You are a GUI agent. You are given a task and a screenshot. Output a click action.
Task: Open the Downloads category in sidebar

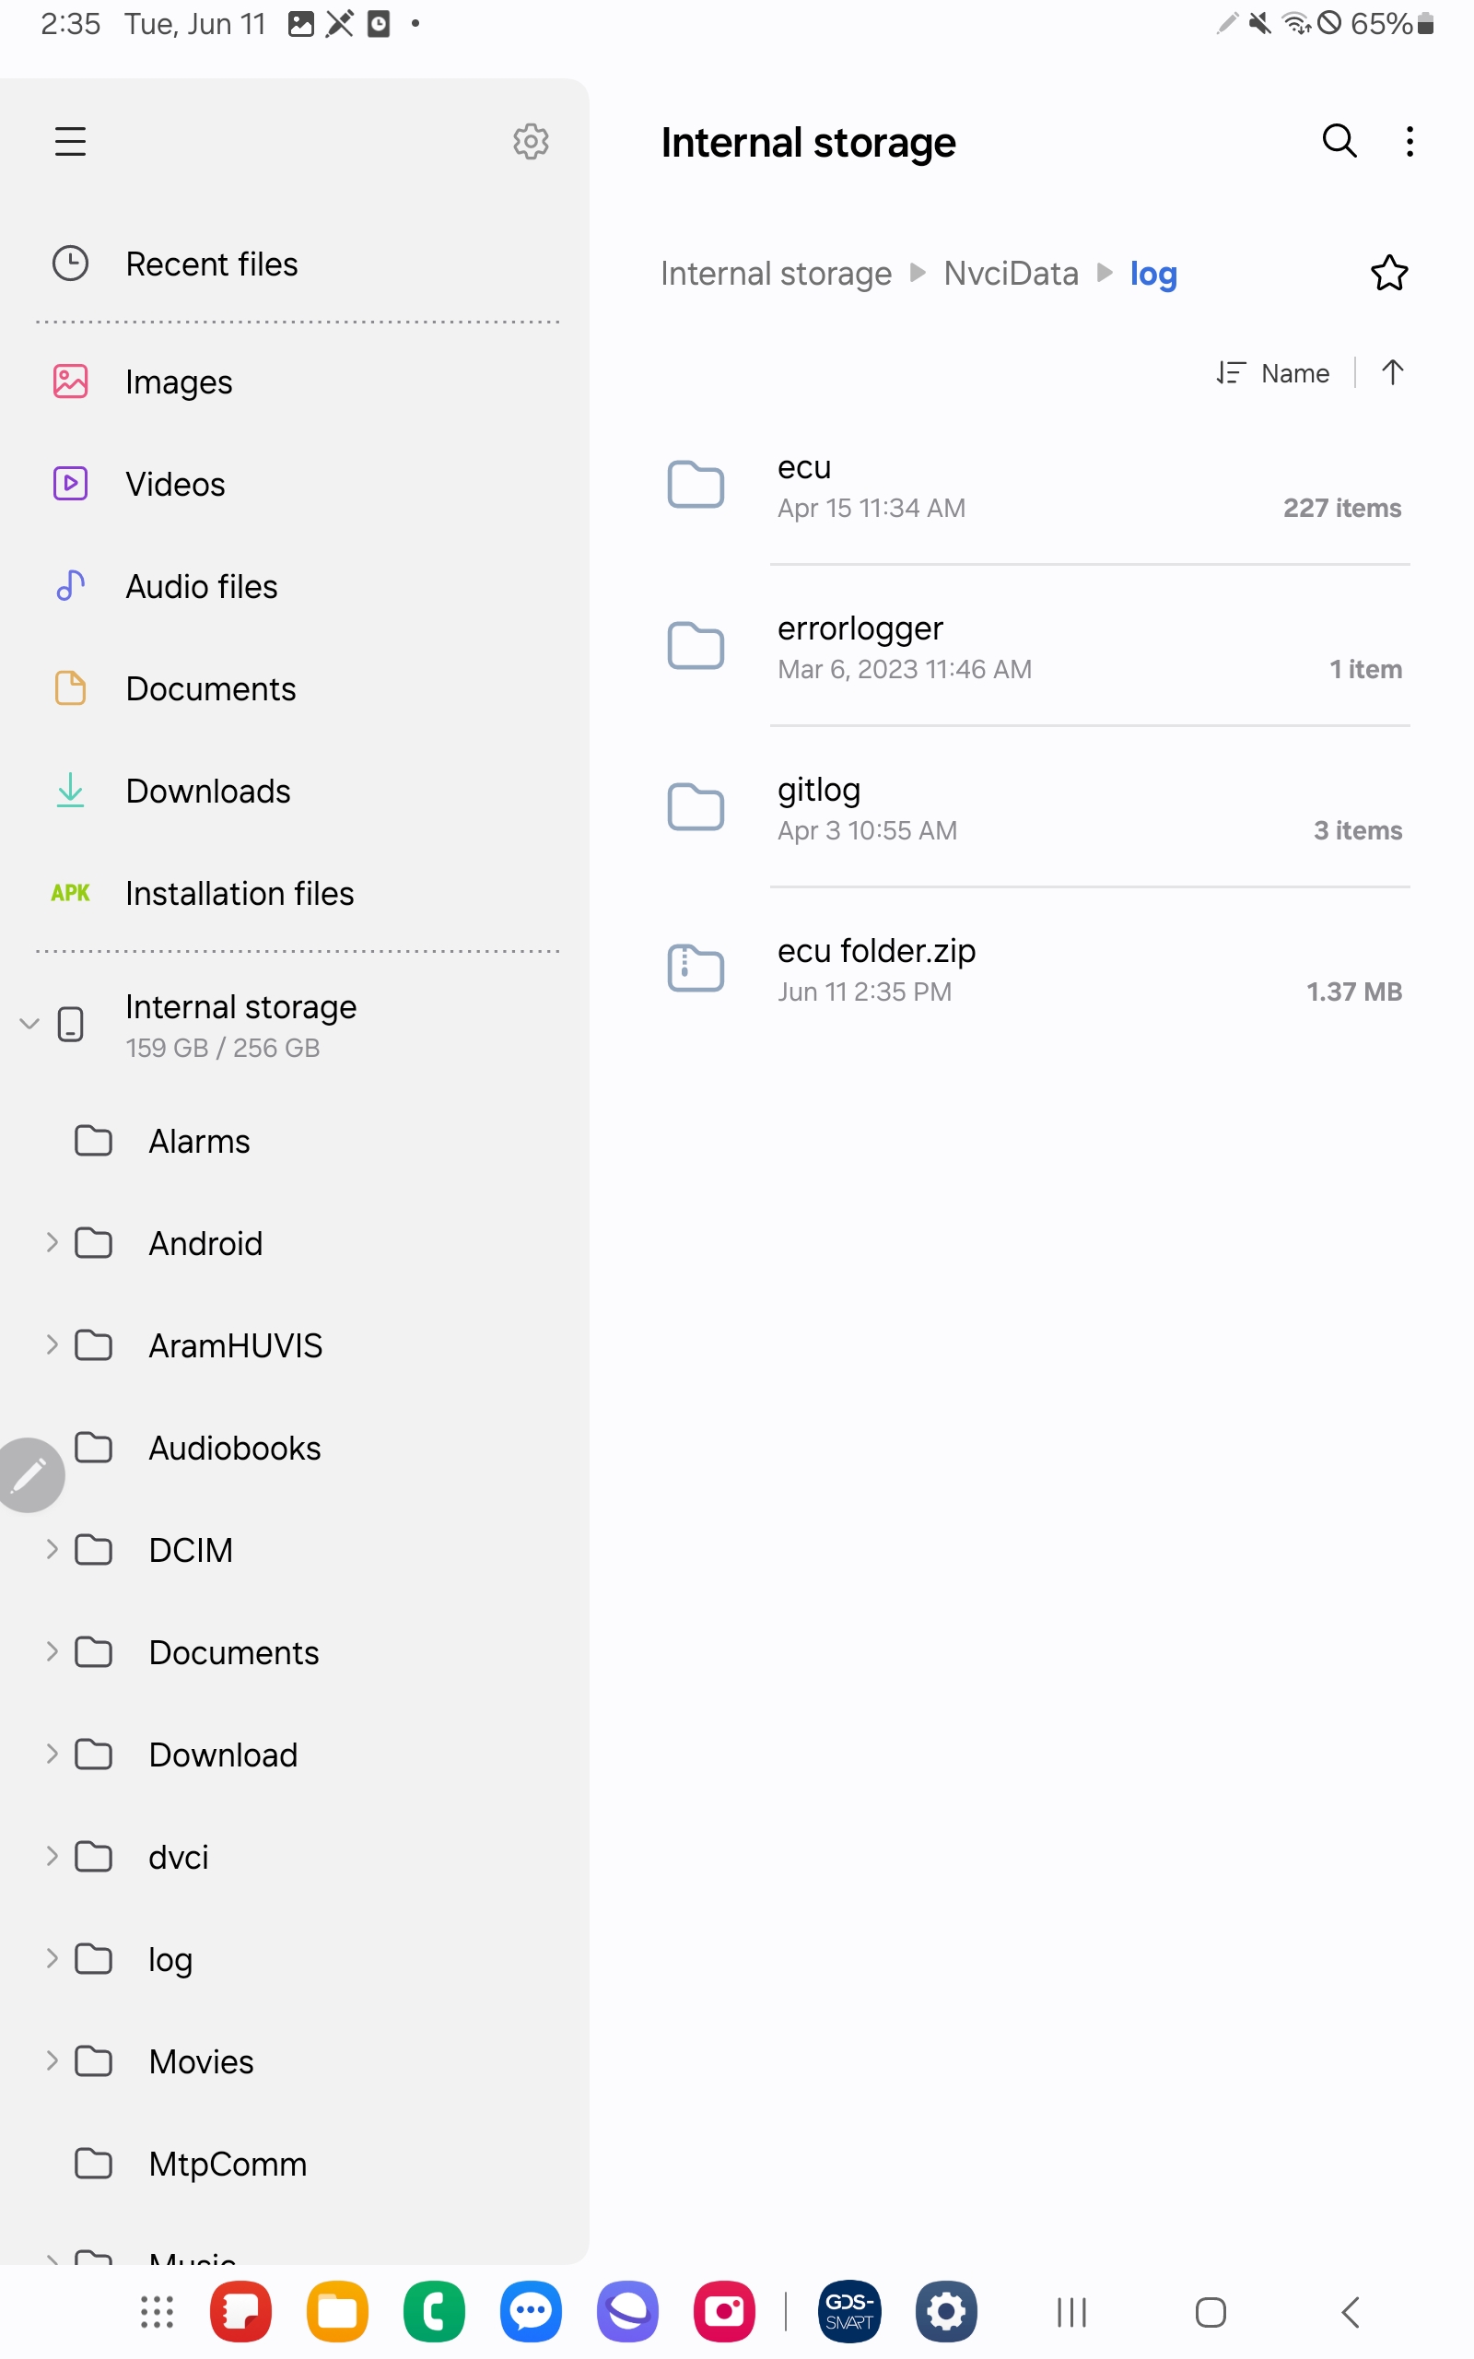pyautogui.click(x=207, y=791)
